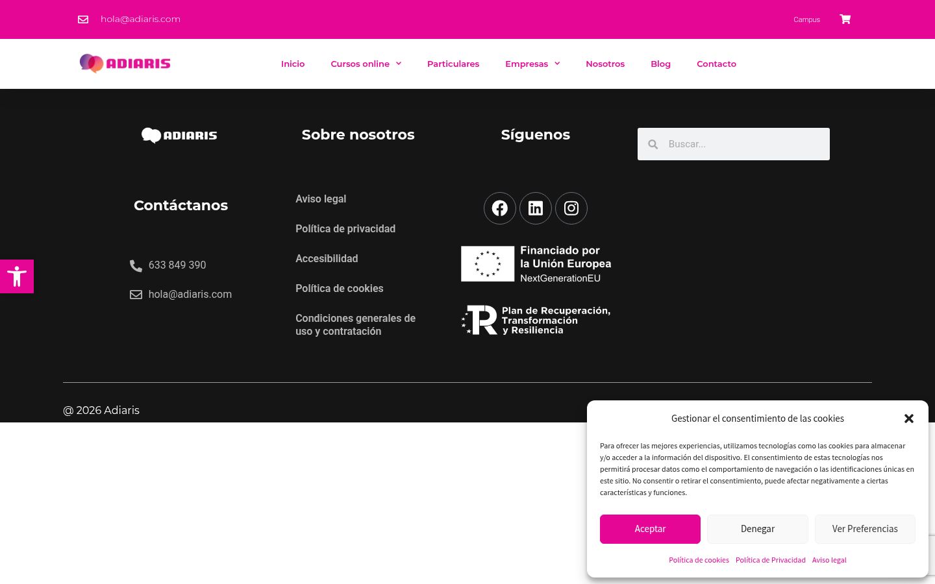
Task: Close the cookie consent dialog
Action: (x=909, y=419)
